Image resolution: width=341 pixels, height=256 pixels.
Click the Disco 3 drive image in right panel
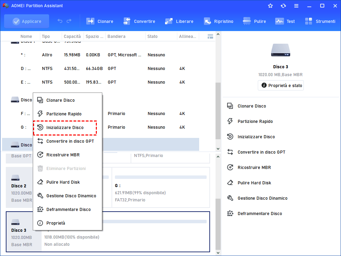point(281,50)
